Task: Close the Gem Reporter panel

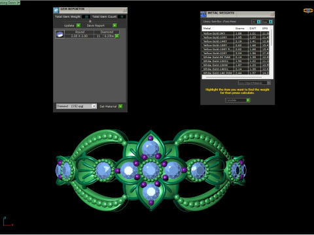Action: click(125, 10)
